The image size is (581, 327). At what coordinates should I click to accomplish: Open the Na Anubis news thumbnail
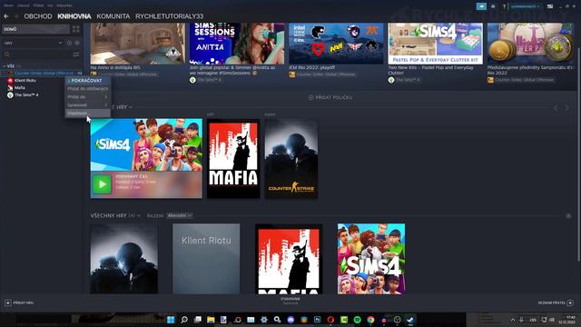coord(137,44)
